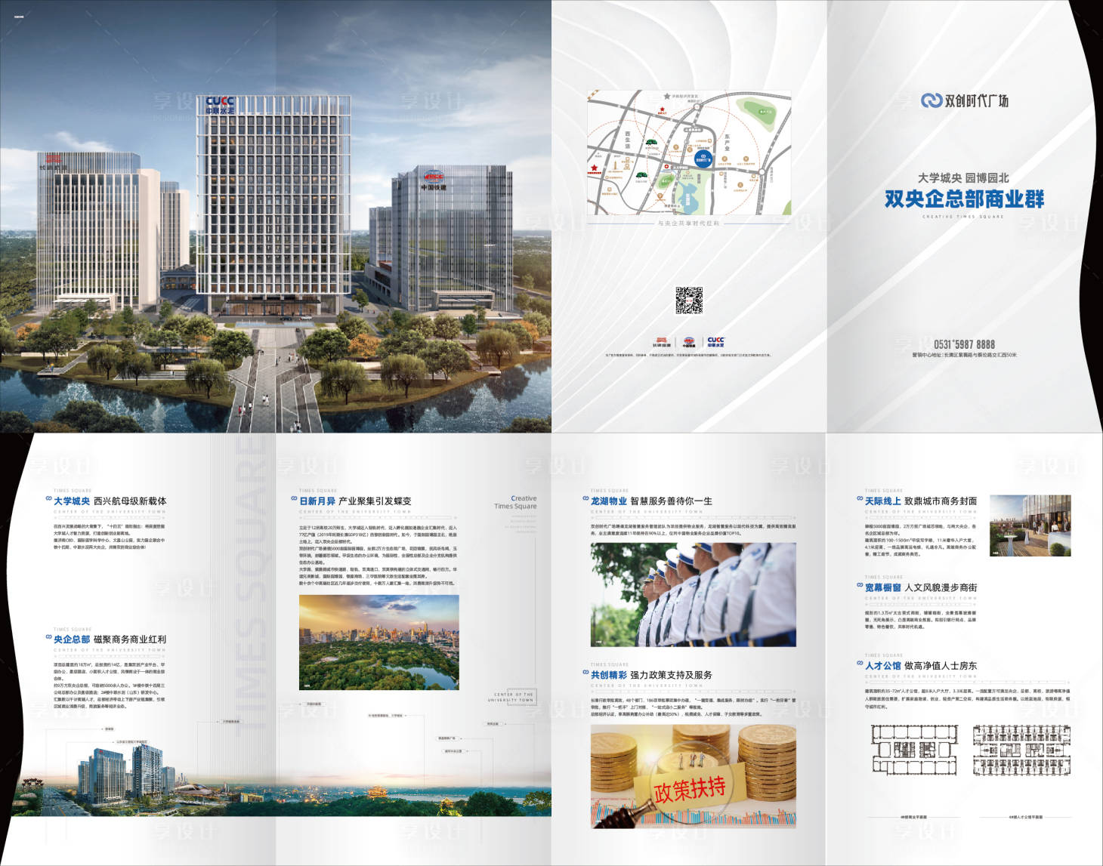Click the small blue icon before 大学城央 heading

(x=48, y=498)
